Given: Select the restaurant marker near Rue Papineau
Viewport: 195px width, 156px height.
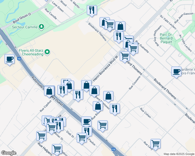Looking at the screenshot, I should 115,108.
